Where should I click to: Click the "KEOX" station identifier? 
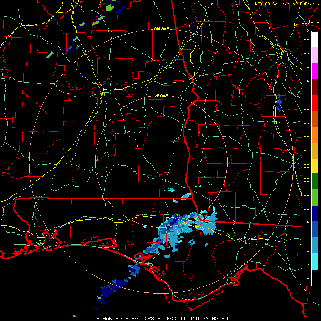pyautogui.click(x=171, y=319)
